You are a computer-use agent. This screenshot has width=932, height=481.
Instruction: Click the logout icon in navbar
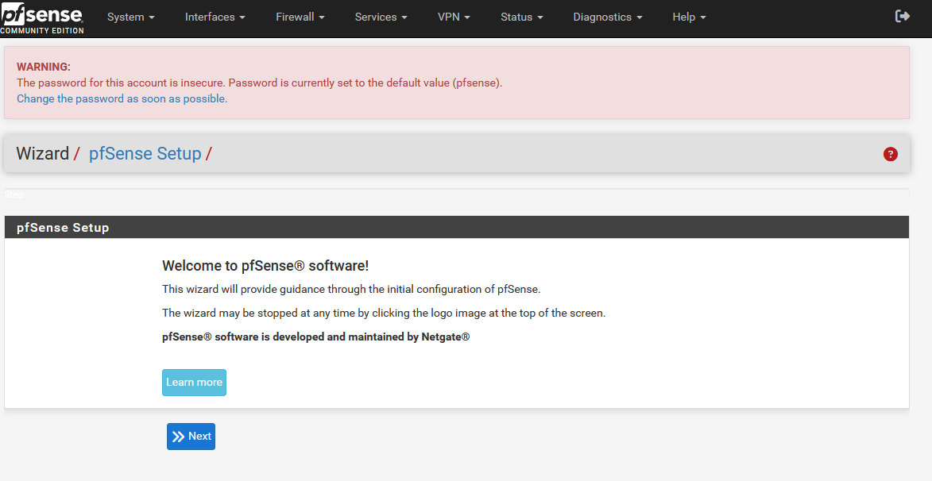(x=902, y=17)
